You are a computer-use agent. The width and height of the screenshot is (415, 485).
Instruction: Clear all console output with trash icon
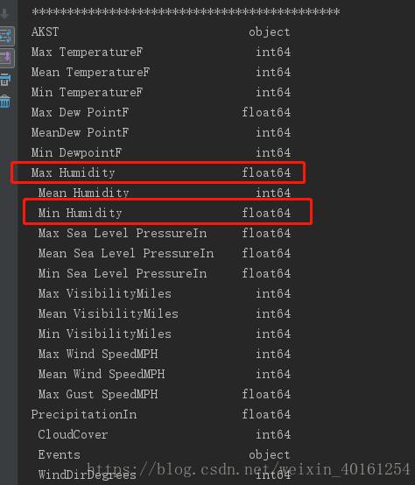(5, 102)
